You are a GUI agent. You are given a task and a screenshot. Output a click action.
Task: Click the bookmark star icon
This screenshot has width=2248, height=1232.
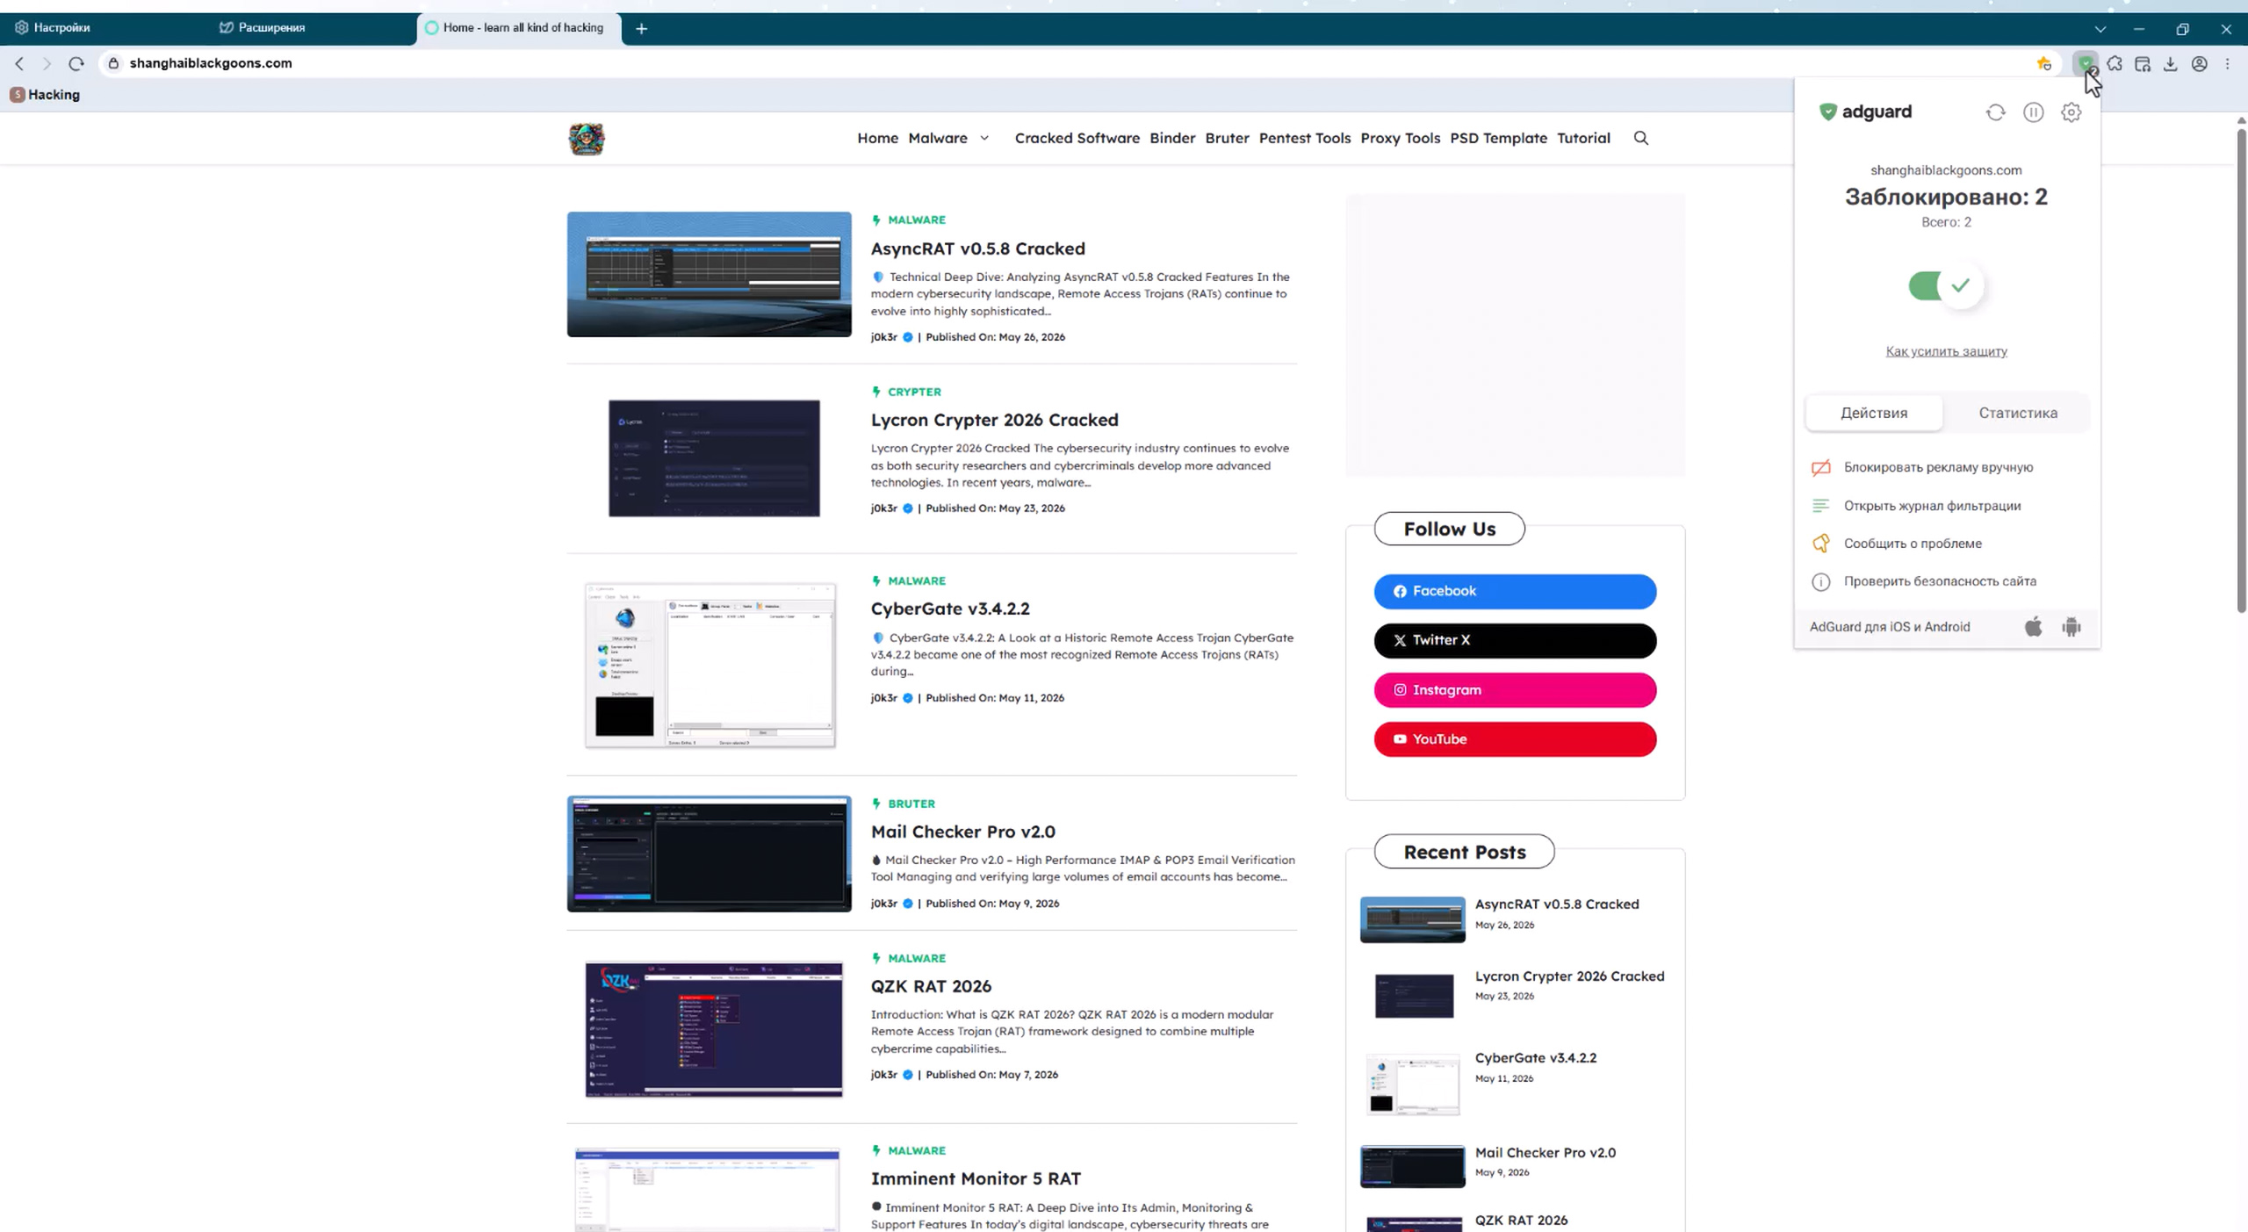tap(2044, 63)
